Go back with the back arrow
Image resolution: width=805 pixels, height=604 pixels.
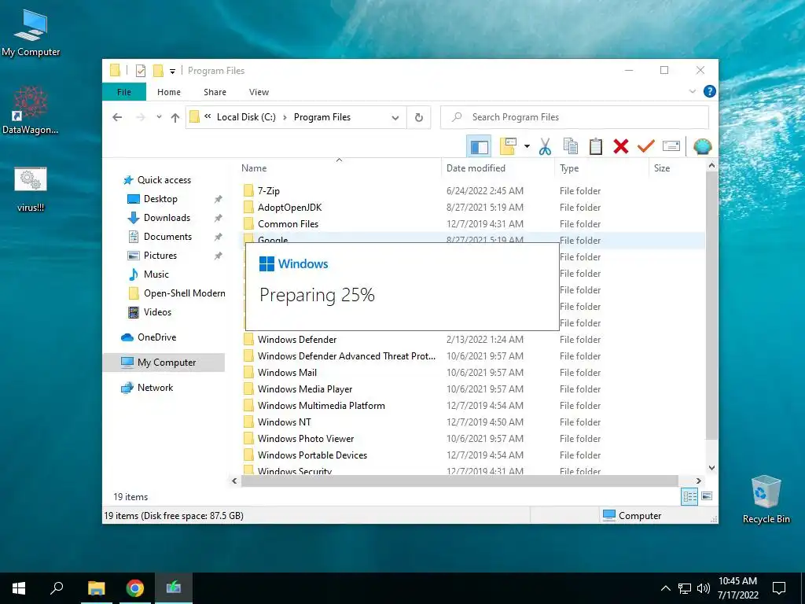(x=117, y=117)
